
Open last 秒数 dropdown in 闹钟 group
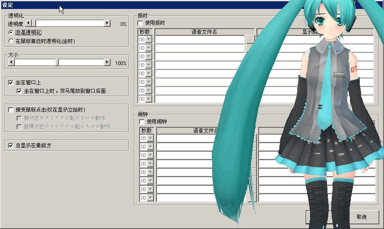151,198
